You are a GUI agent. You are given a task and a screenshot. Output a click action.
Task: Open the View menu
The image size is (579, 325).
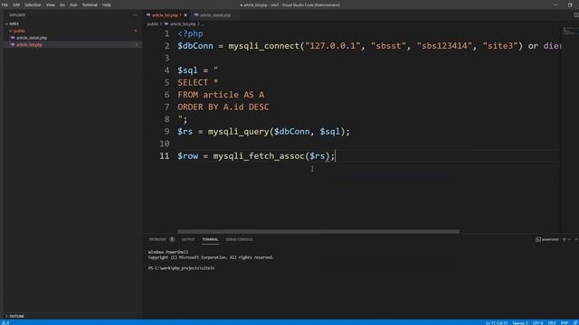51,5
